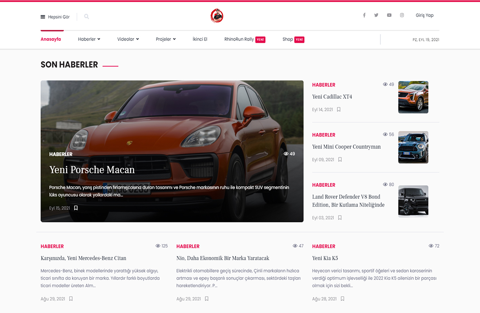Click HABERLER category above Mercedes-Benz Citan
The width and height of the screenshot is (480, 313).
[x=52, y=246]
